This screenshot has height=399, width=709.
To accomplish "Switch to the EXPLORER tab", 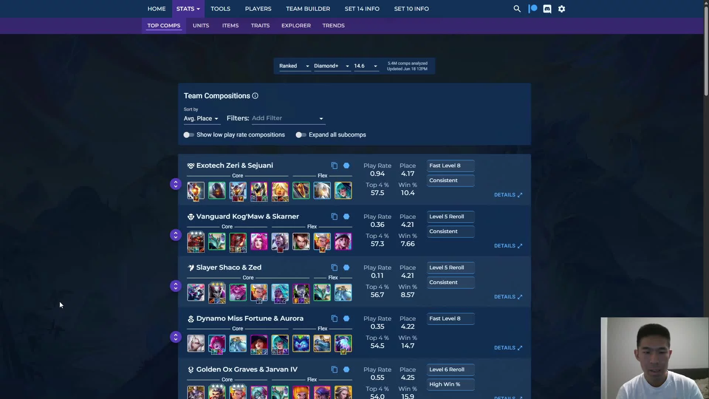I will click(x=296, y=25).
